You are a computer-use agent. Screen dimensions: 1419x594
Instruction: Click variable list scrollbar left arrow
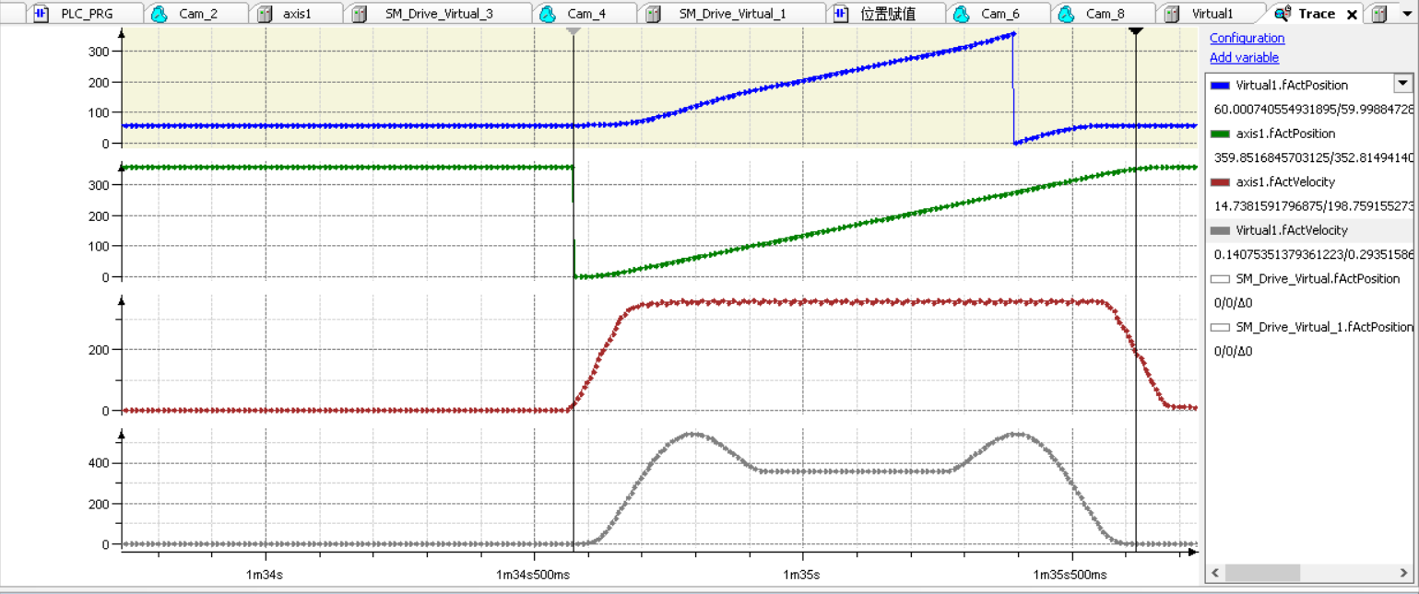pos(1215,573)
